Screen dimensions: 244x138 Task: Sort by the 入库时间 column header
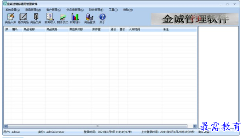(145, 29)
